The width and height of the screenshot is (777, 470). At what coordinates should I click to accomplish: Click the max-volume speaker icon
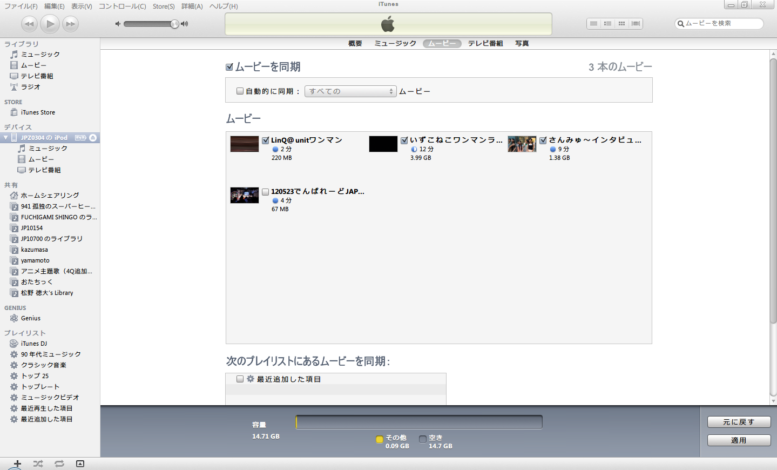(x=185, y=24)
